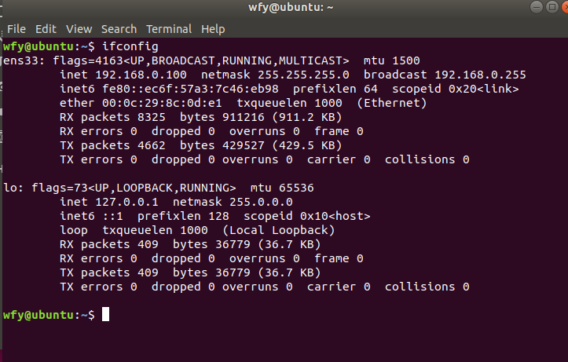The height and width of the screenshot is (362, 568).
Task: Click the block cursor at the last prompt
Action: (105, 315)
